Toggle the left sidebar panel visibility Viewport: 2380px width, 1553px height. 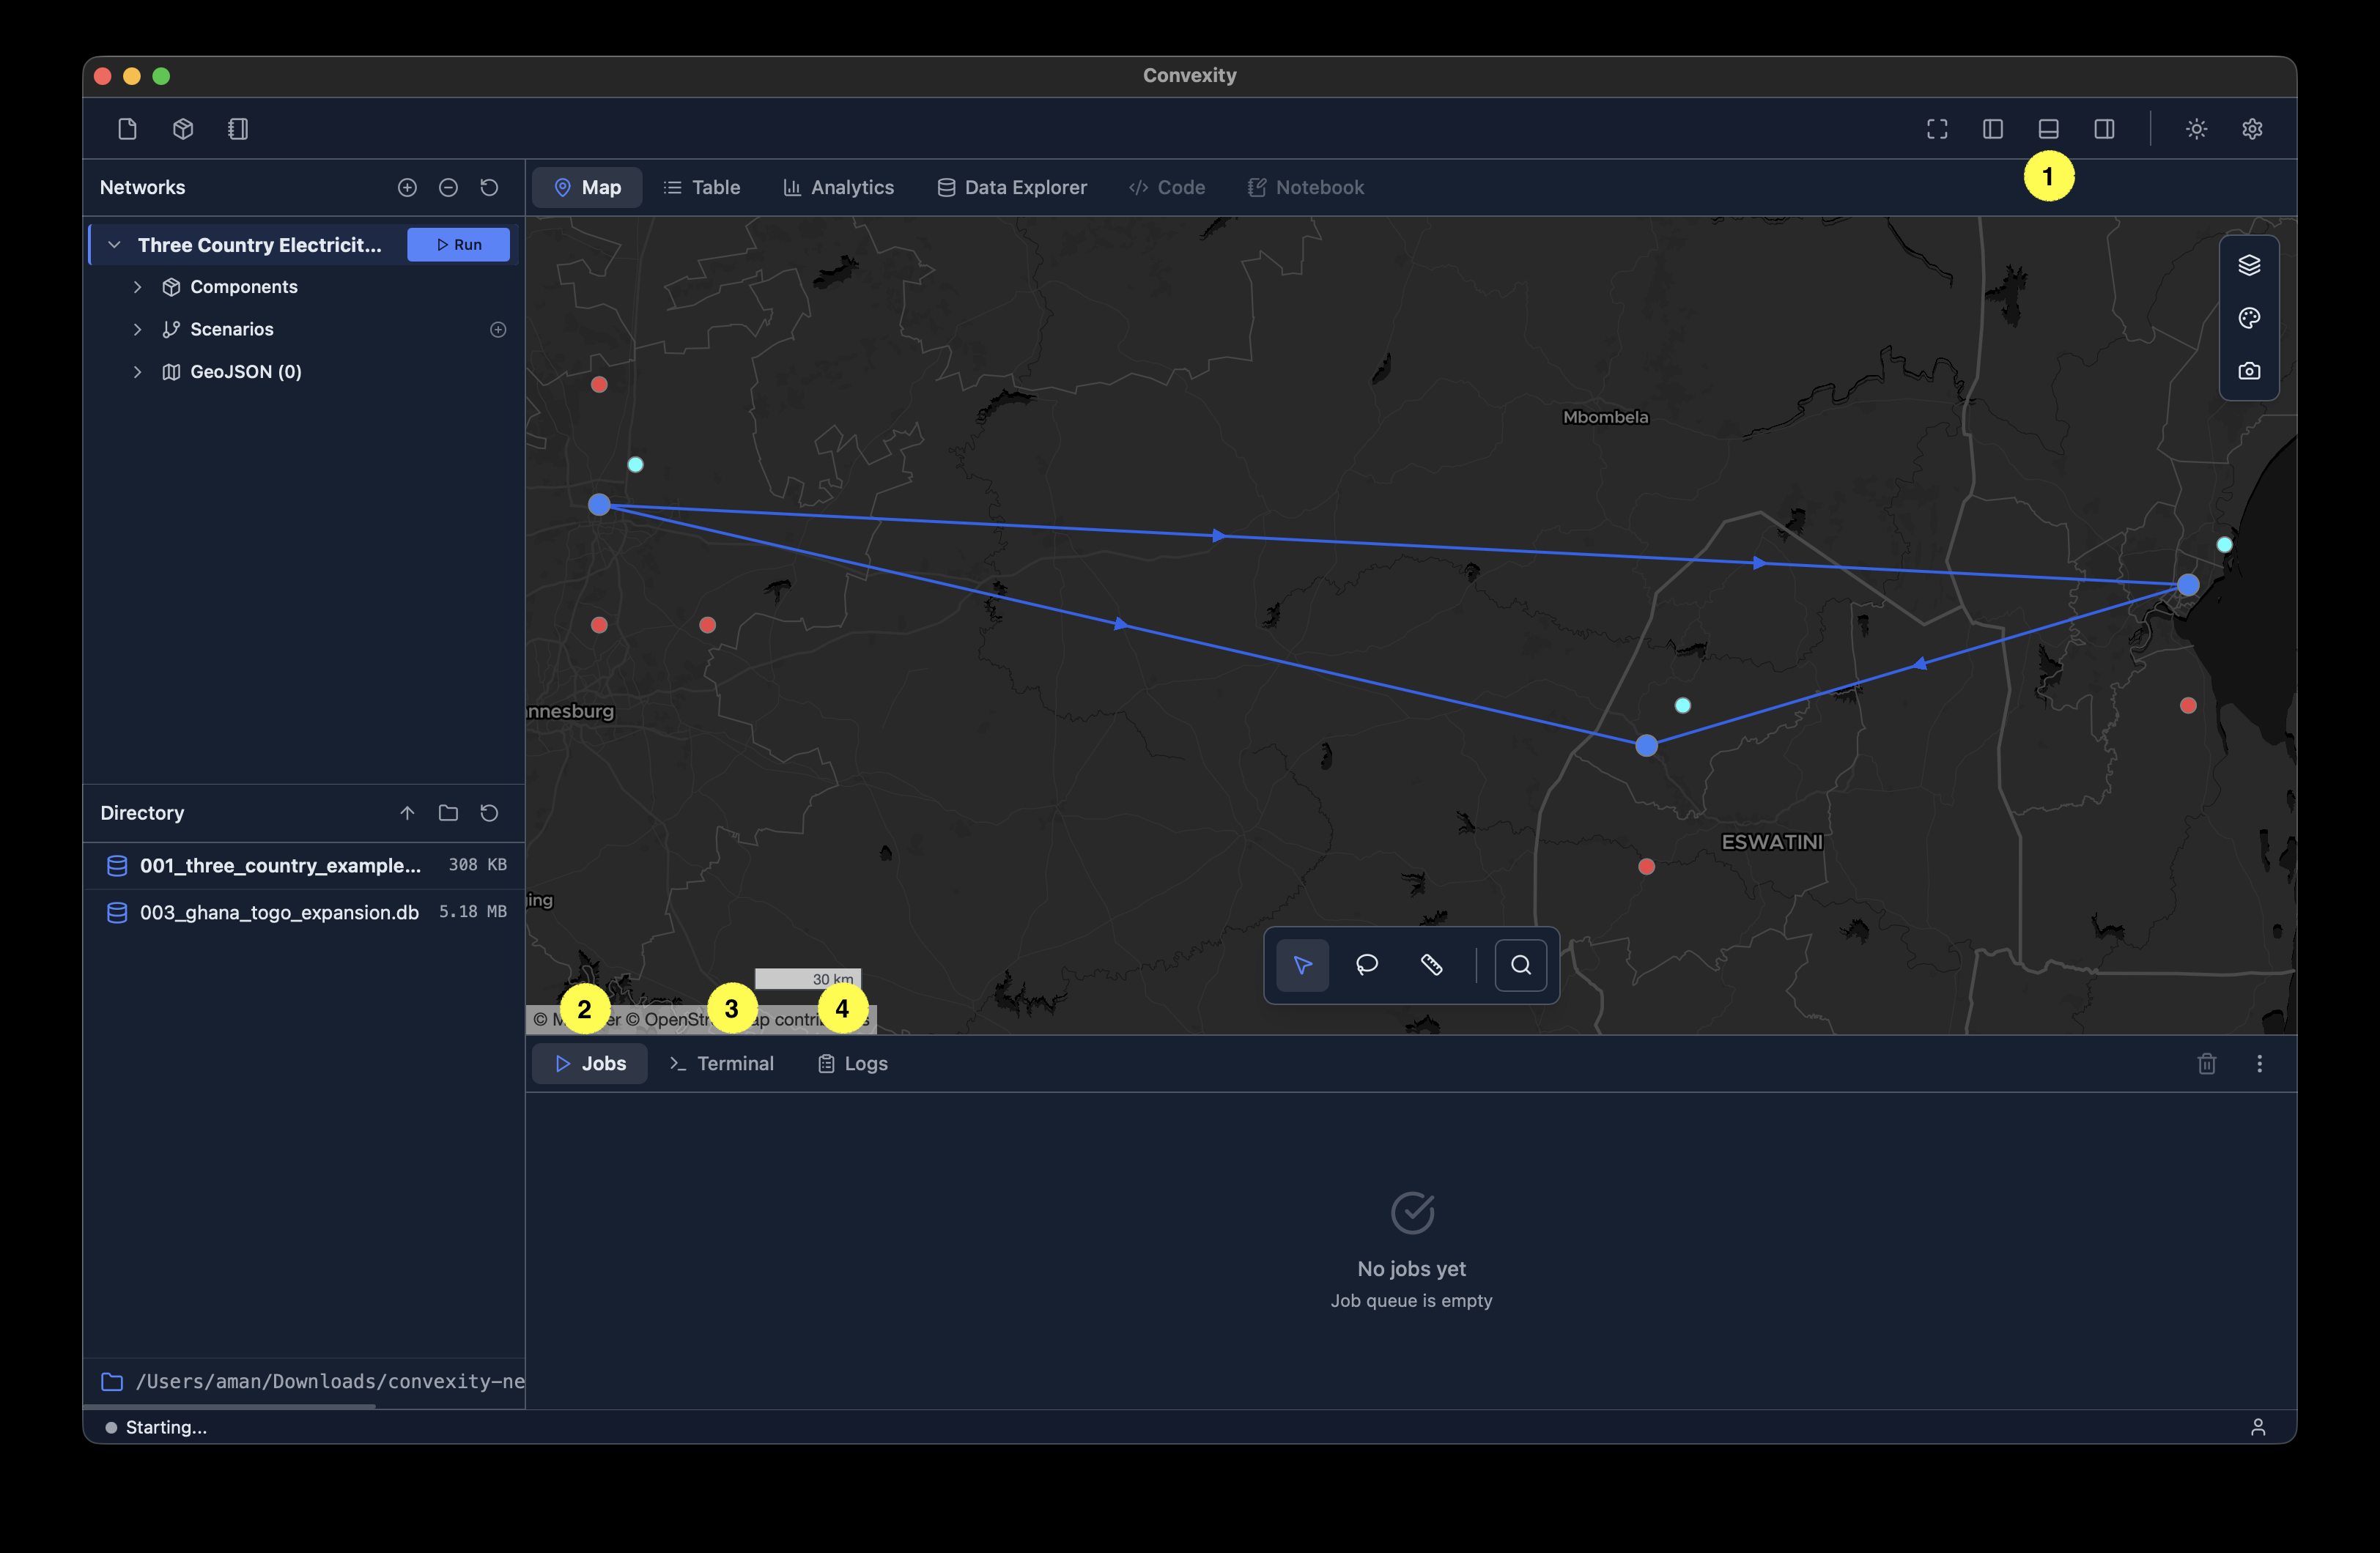1992,129
